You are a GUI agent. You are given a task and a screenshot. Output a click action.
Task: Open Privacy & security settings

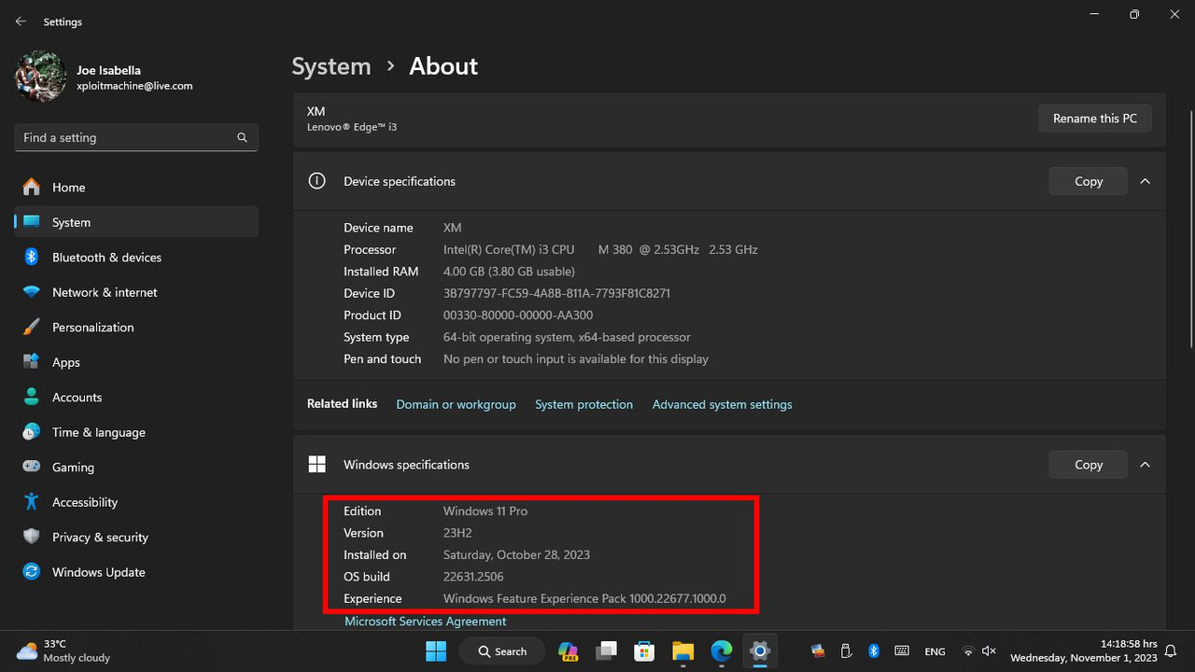click(x=136, y=537)
